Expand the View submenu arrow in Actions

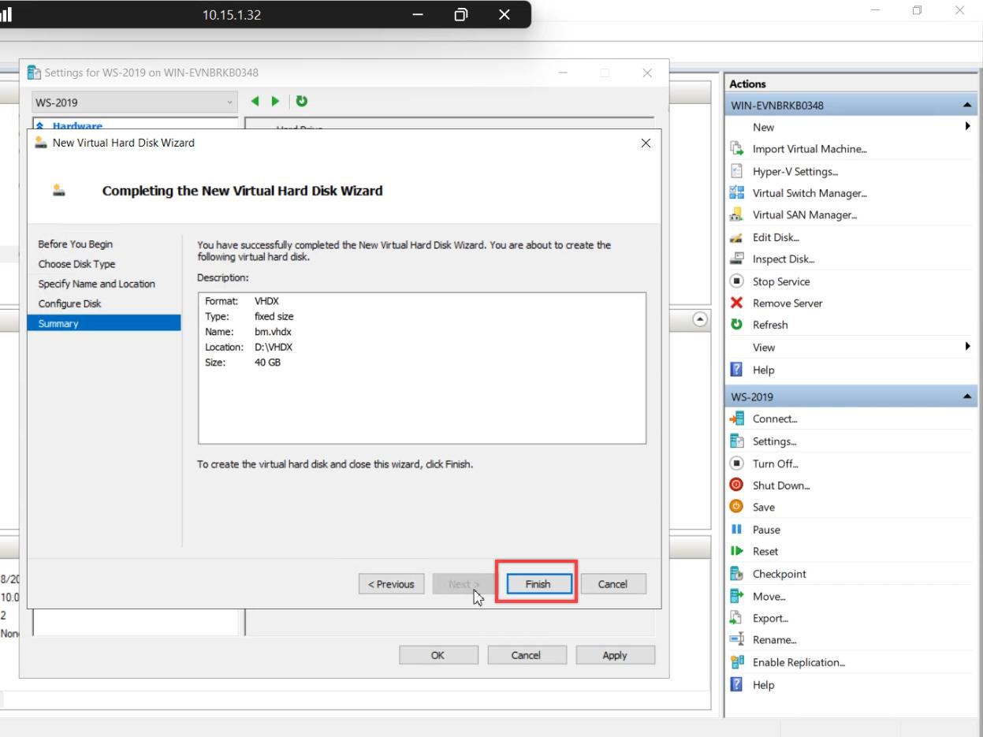click(x=966, y=347)
